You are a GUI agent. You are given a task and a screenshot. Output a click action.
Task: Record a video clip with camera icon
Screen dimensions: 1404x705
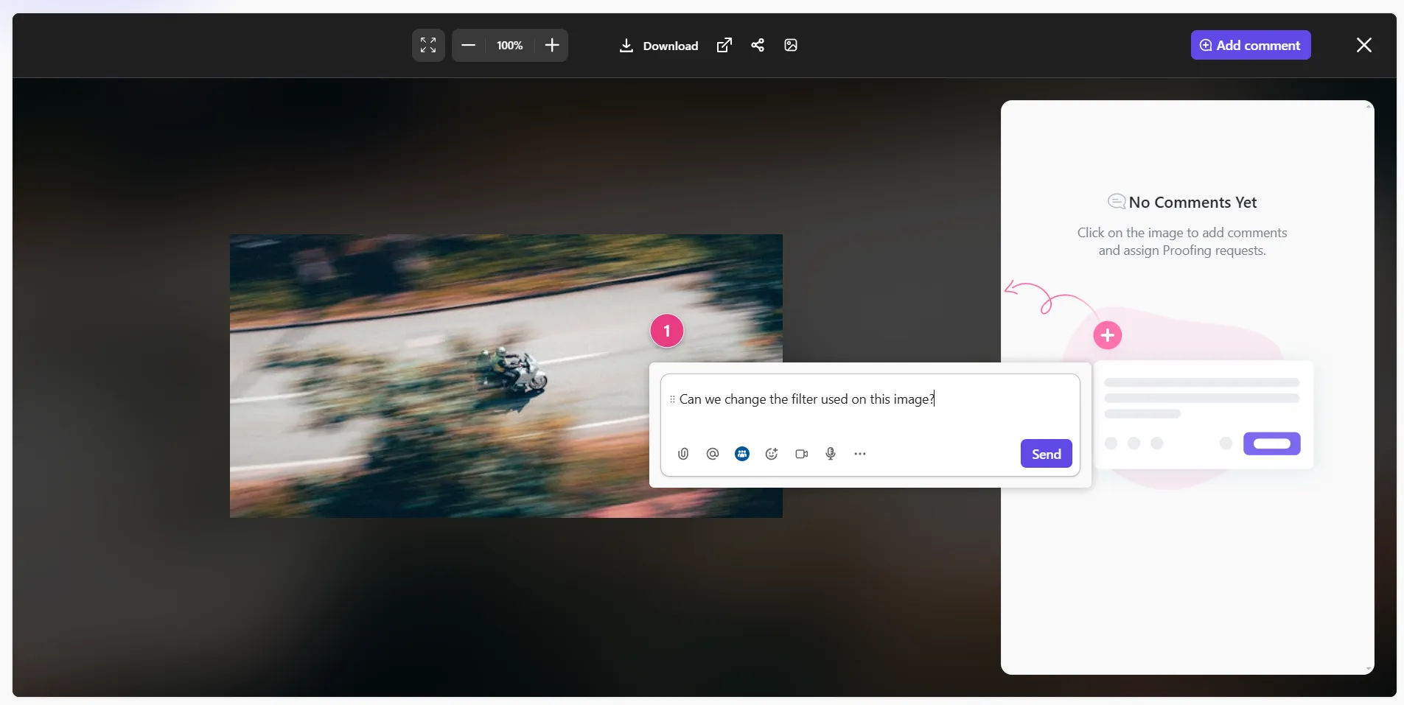[802, 454]
